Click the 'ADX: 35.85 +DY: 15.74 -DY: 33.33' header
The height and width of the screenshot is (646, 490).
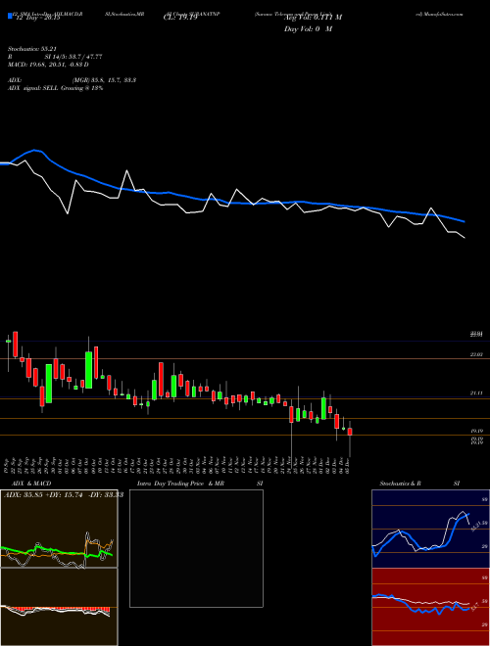tap(63, 495)
